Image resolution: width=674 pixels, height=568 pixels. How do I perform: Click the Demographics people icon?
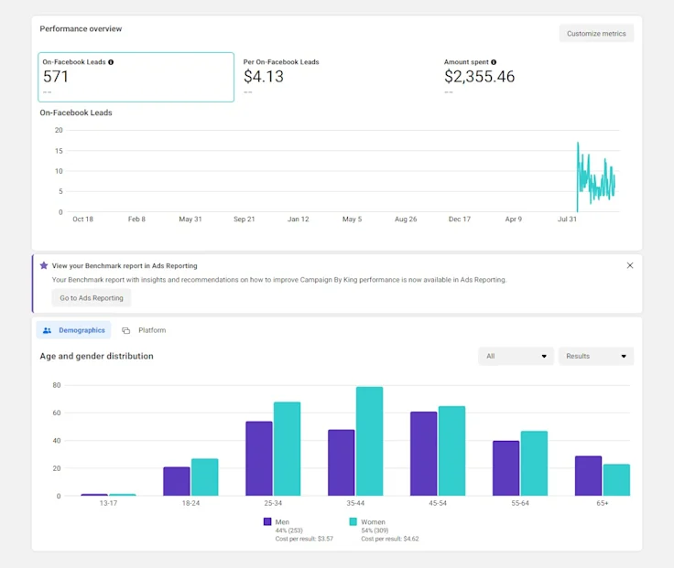click(x=47, y=330)
